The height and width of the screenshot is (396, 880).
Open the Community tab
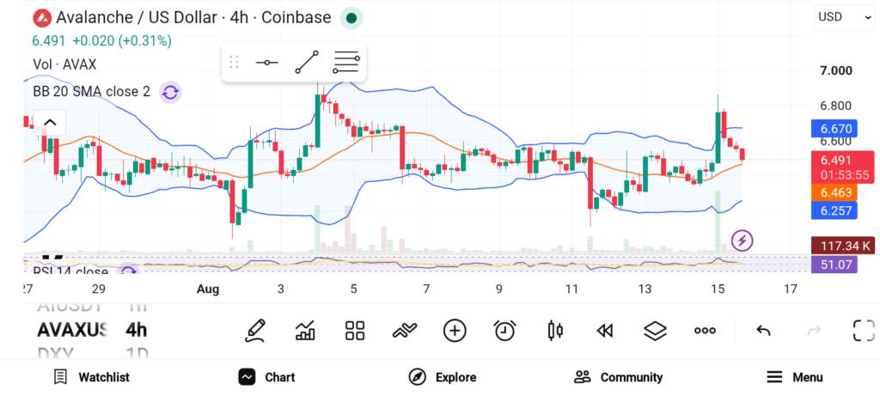[618, 377]
